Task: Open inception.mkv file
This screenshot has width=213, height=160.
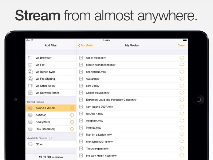Action: [x=132, y=121]
